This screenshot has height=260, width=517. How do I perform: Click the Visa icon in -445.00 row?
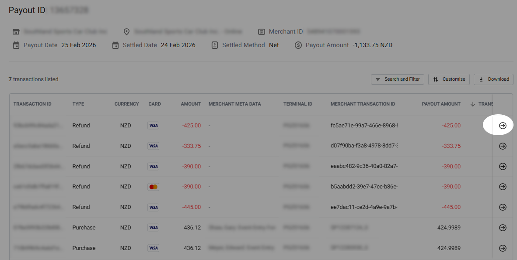[x=154, y=207]
